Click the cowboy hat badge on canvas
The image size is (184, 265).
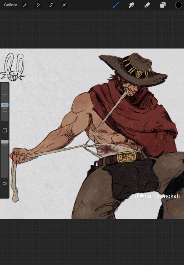(139, 74)
